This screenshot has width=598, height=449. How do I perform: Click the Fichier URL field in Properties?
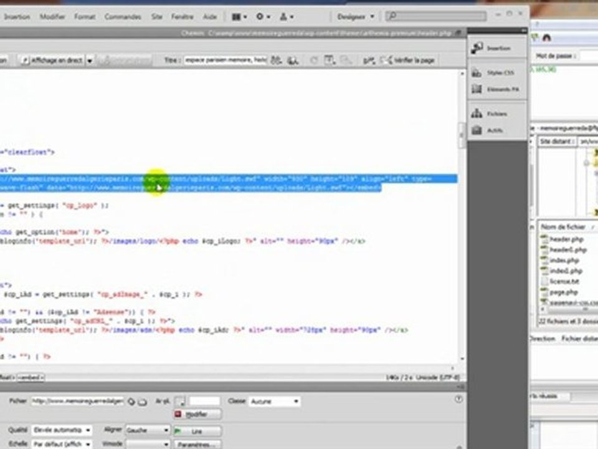[77, 401]
